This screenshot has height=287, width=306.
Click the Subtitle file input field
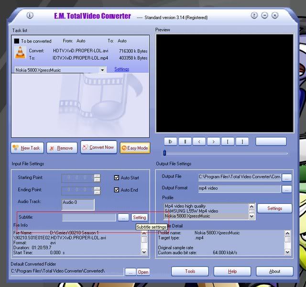pyautogui.click(x=89, y=218)
